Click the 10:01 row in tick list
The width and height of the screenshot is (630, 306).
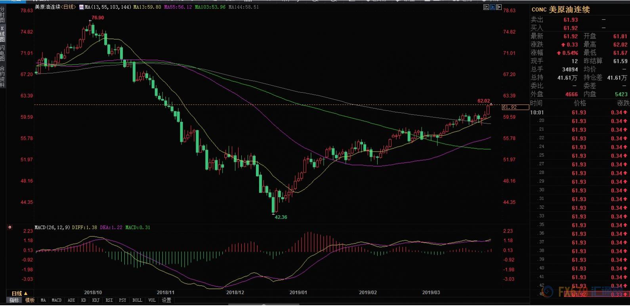pos(580,112)
